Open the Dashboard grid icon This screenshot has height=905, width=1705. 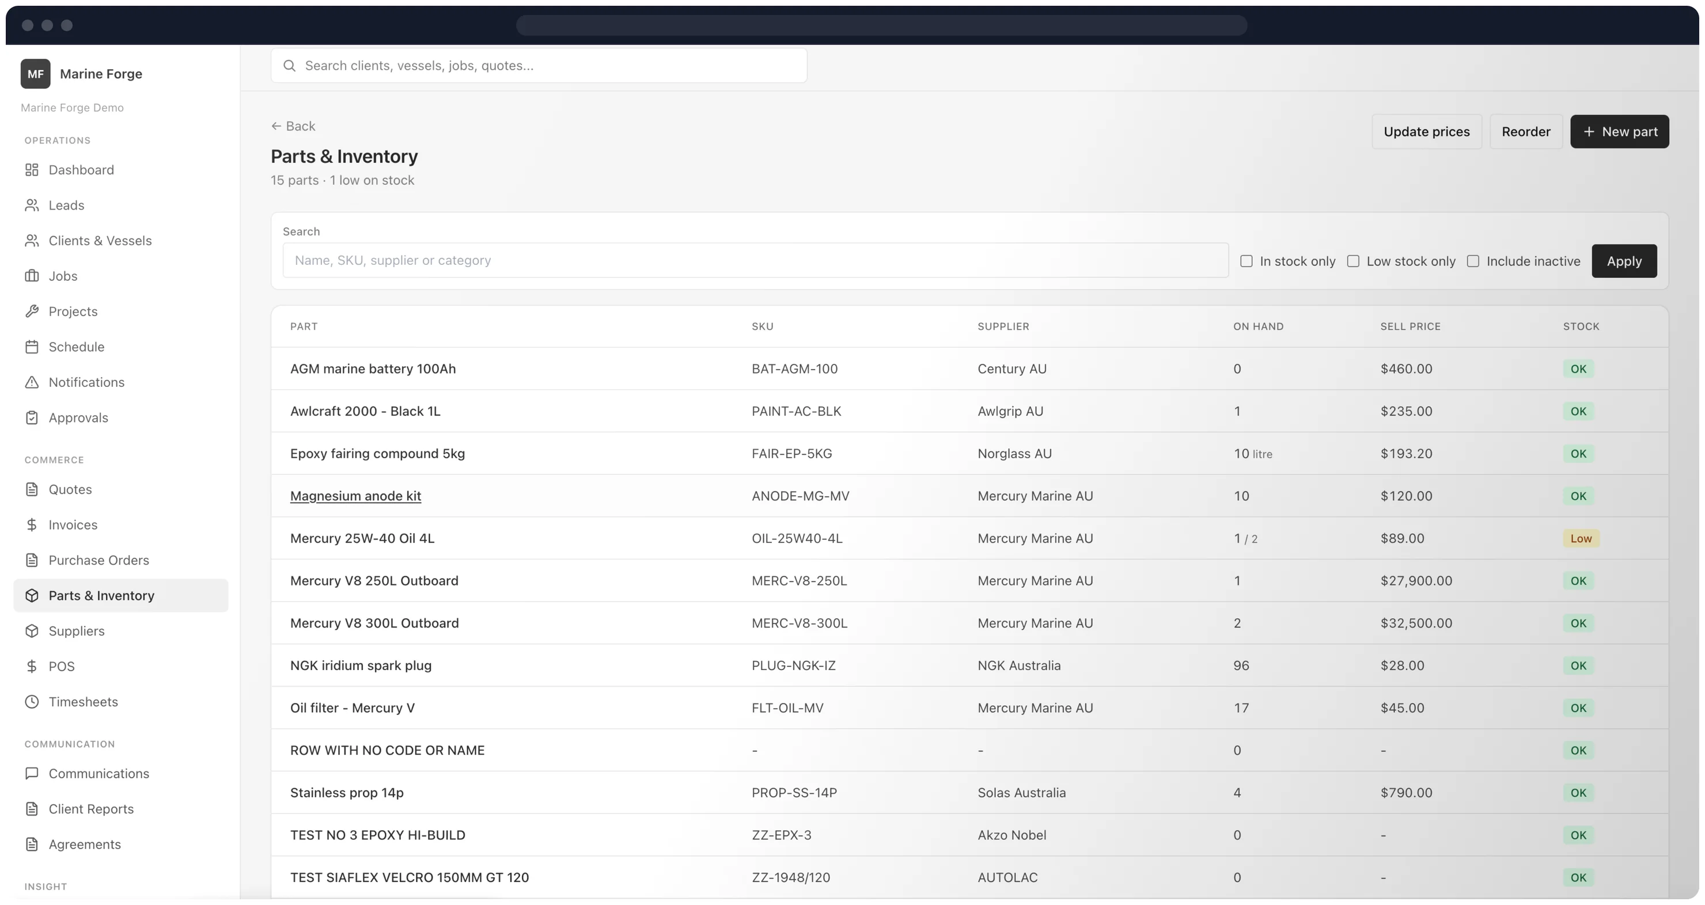point(32,170)
